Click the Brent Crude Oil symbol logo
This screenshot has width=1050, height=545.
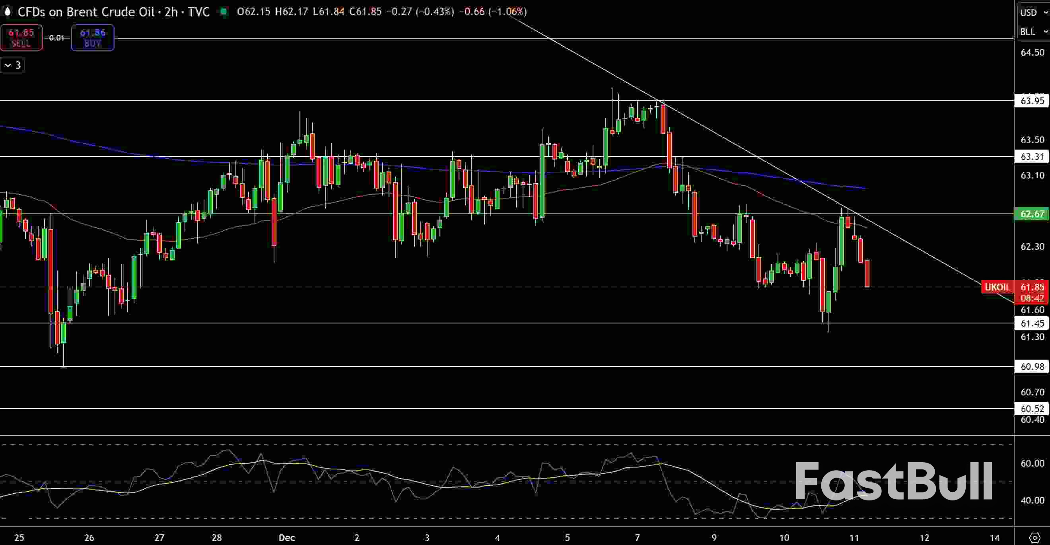coord(7,12)
